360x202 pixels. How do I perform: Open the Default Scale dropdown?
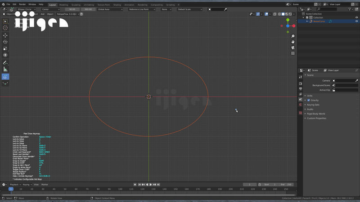point(189,9)
